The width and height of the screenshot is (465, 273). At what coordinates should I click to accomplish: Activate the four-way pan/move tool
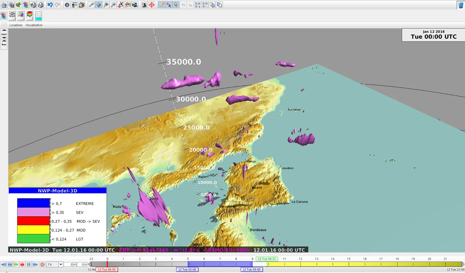point(99,5)
